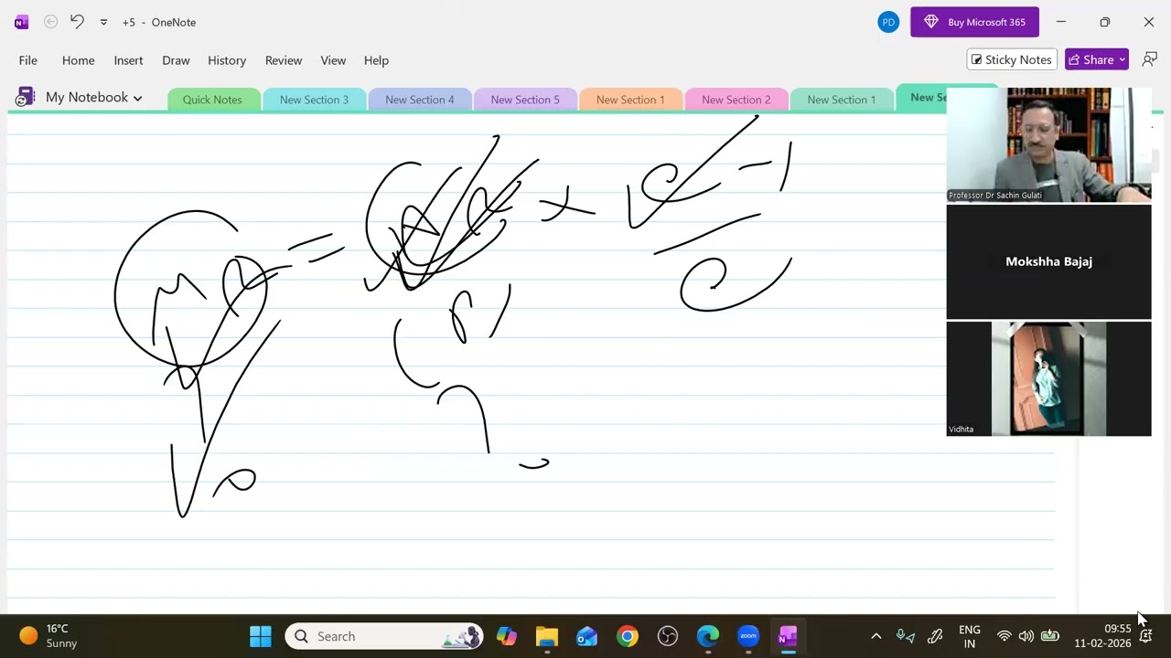Open Sticky Notes

click(x=1012, y=59)
